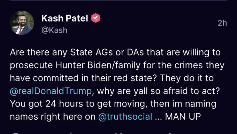The width and height of the screenshot is (237, 134).
Task: Click the divider line above the post
Action: [118, 0]
